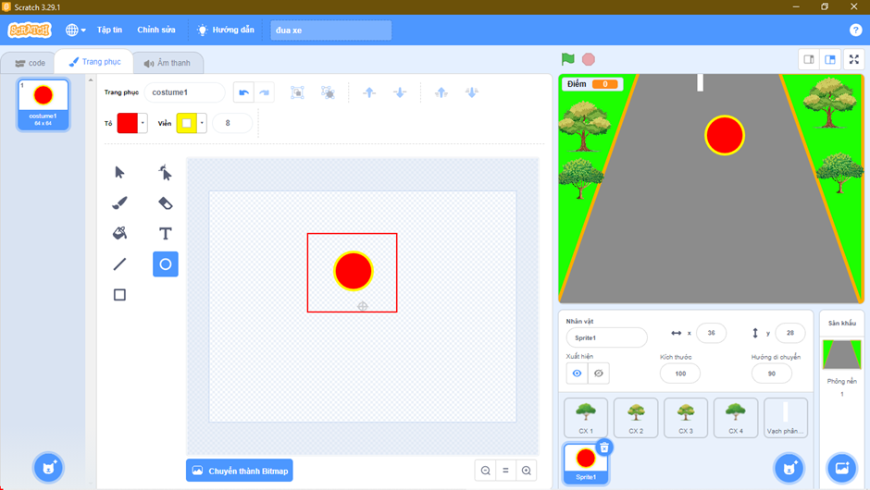Switch to large stage layout
Viewport: 870px width, 490px height.
(830, 59)
